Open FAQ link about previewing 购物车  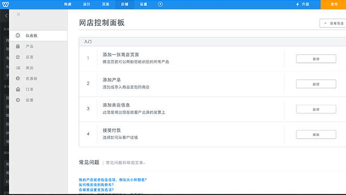pos(96,185)
